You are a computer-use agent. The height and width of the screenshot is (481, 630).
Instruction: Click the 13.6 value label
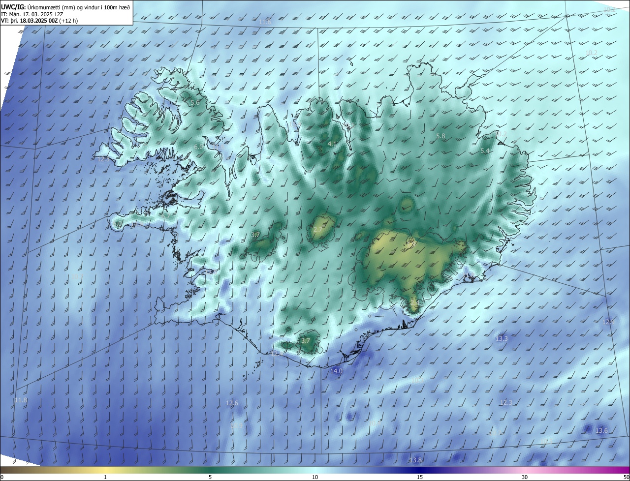click(601, 430)
